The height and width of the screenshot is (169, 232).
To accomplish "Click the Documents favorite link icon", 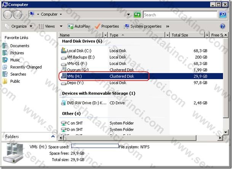I will coord(5,46).
